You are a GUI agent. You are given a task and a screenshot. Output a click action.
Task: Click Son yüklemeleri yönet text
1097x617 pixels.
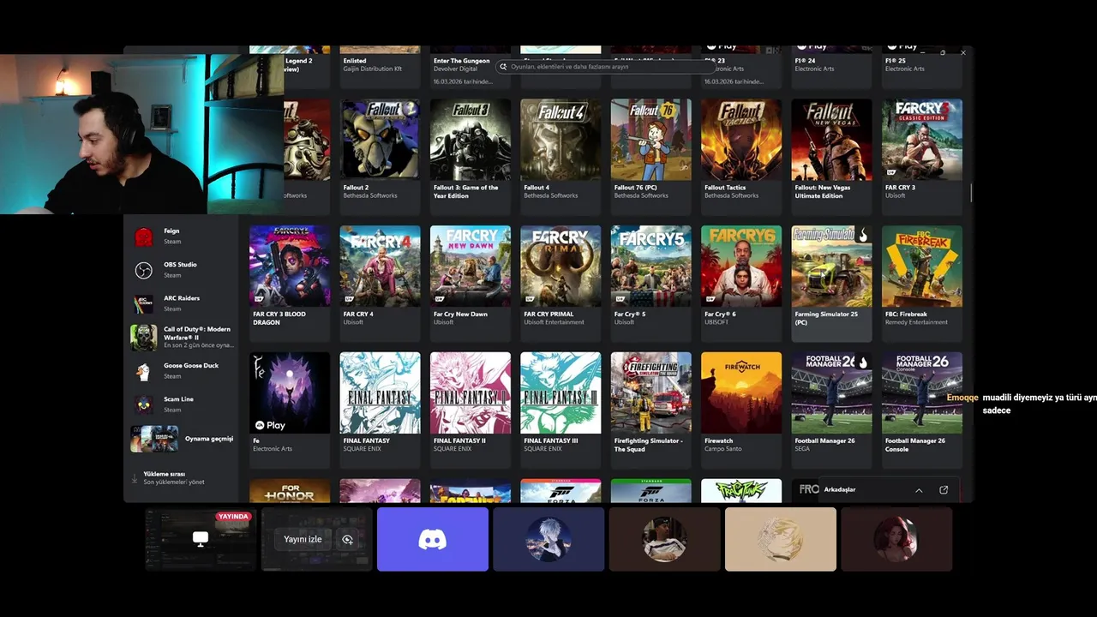(174, 482)
